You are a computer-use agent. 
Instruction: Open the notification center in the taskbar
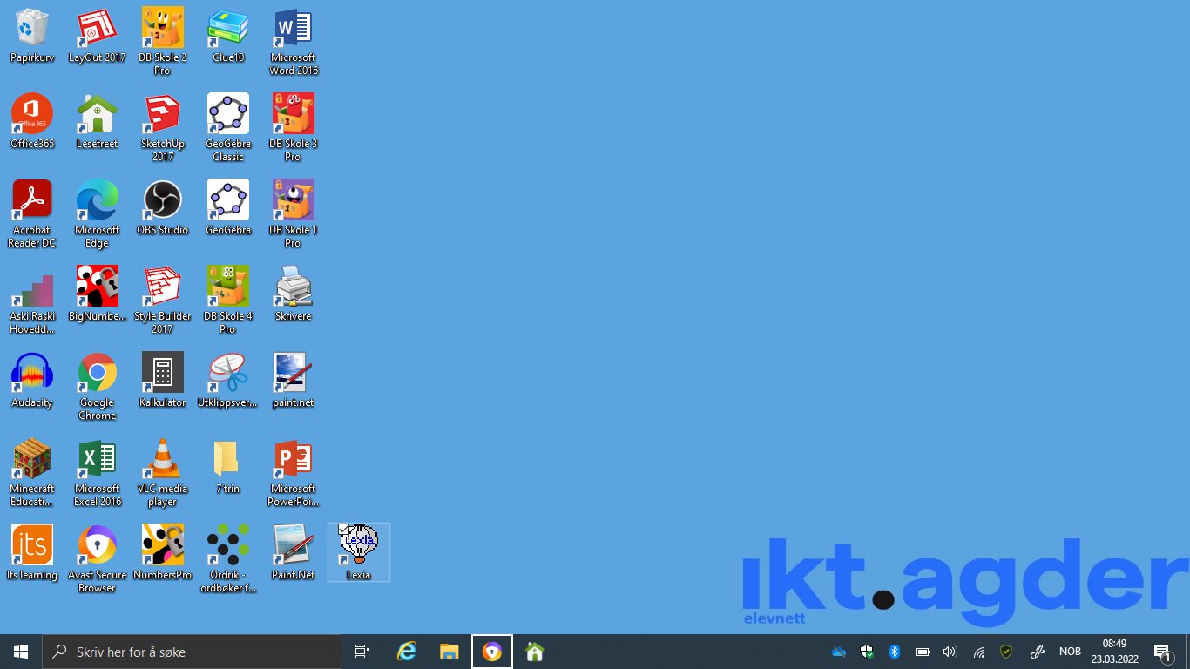click(x=1162, y=652)
